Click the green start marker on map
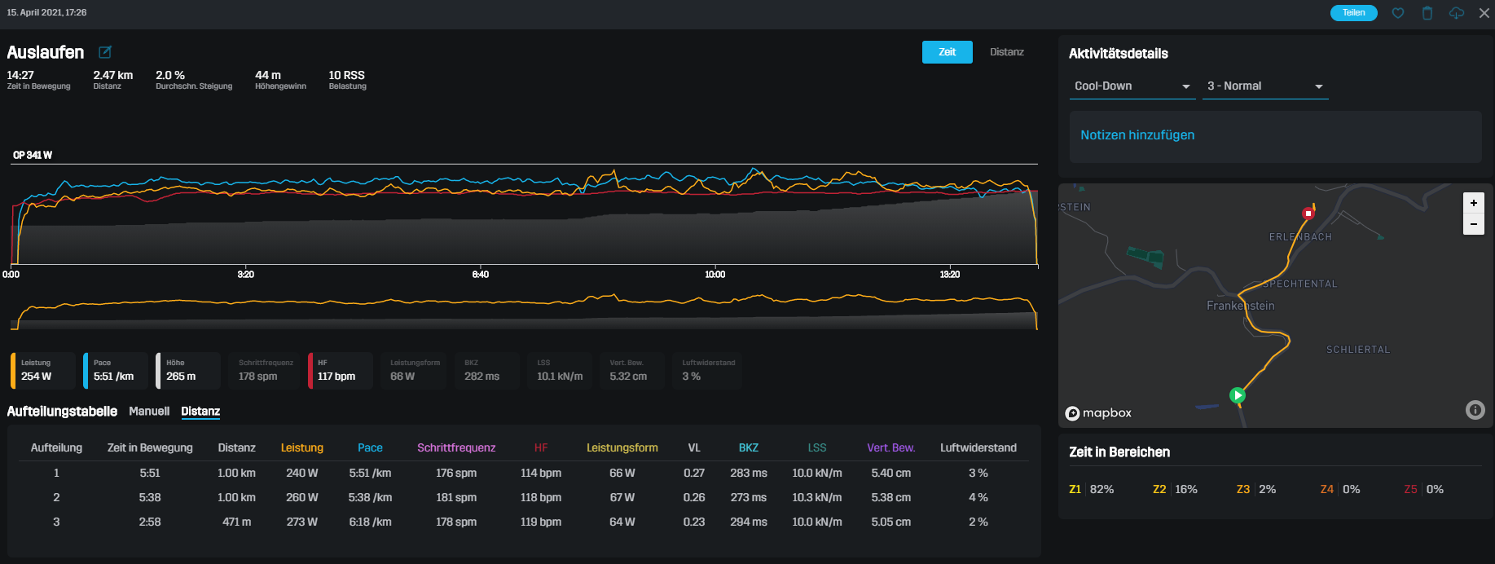Image resolution: width=1495 pixels, height=564 pixels. click(1237, 395)
